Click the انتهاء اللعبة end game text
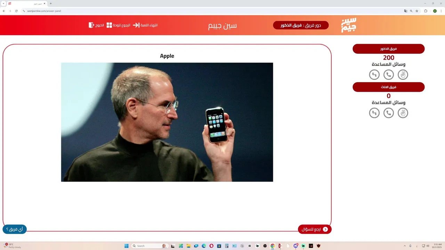Screen dimensions: 445x250 149,25
